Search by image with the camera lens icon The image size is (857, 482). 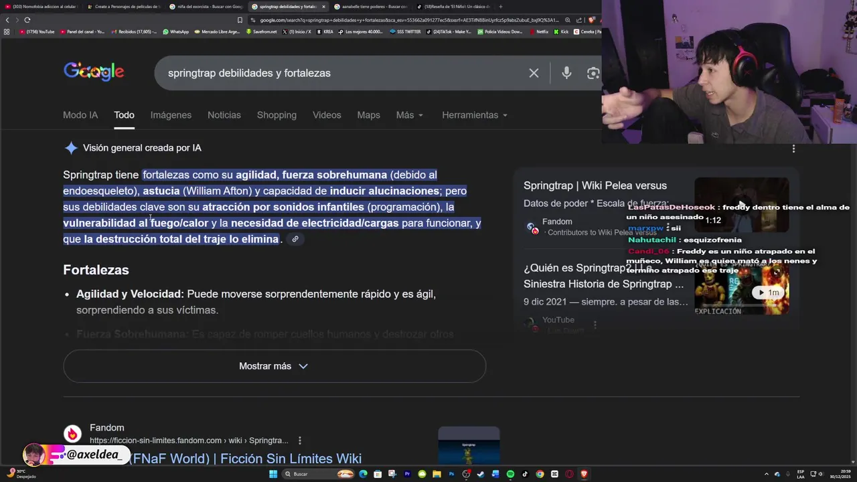coord(593,73)
